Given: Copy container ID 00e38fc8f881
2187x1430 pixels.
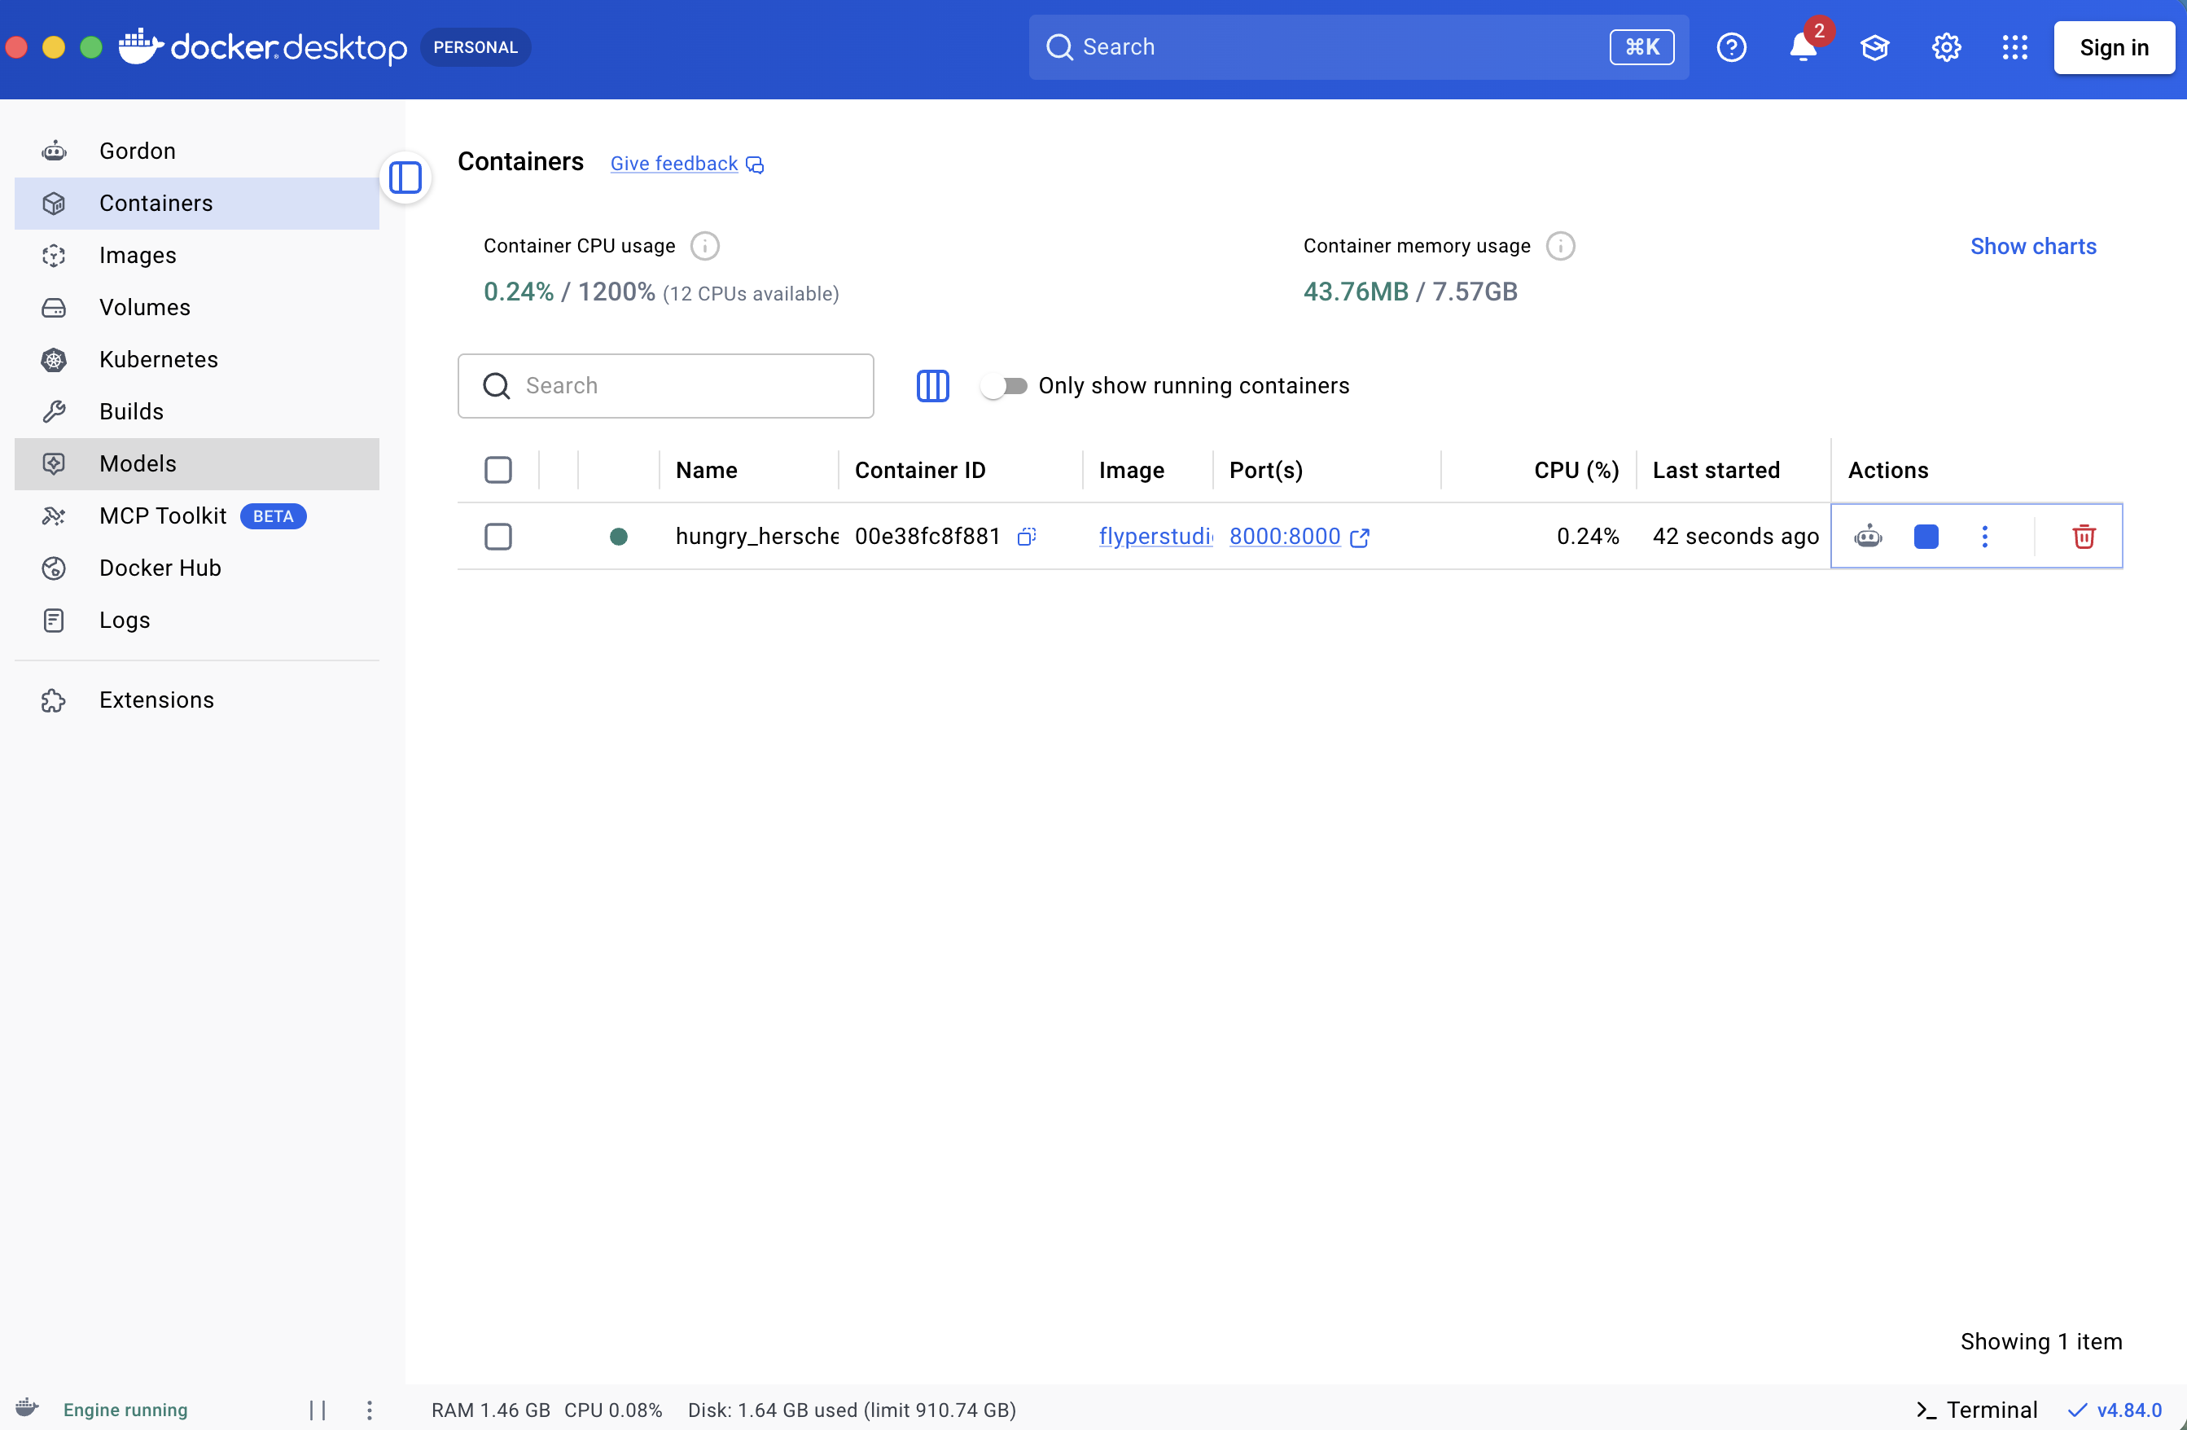Looking at the screenshot, I should pos(1027,537).
